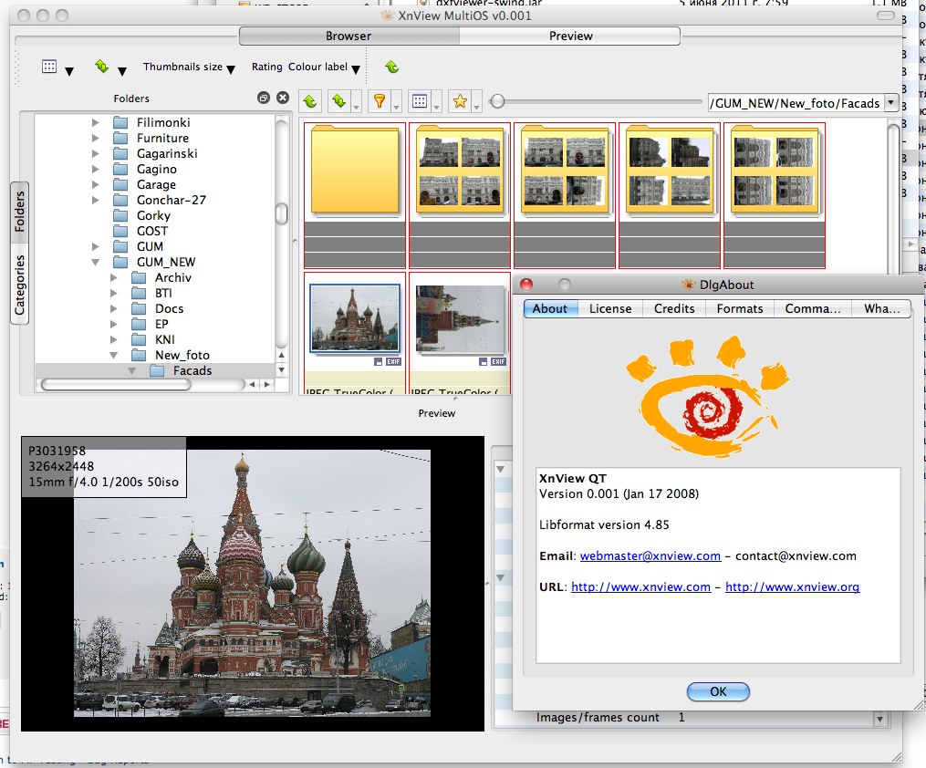The width and height of the screenshot is (926, 768).
Task: Open the dropdown arrow beside top grid icon
Action: tap(69, 71)
